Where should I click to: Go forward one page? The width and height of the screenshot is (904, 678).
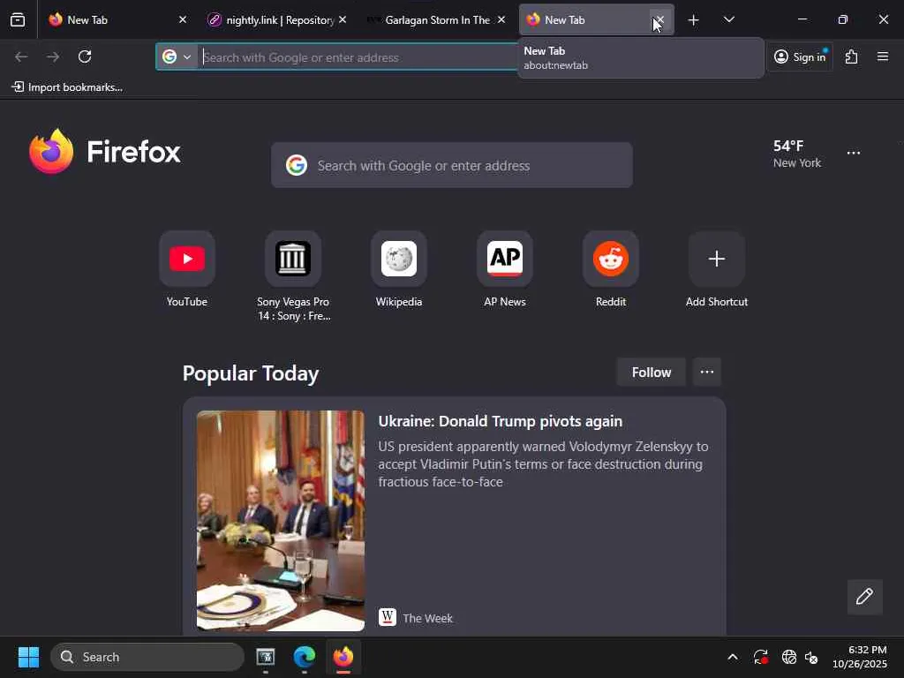pyautogui.click(x=53, y=56)
